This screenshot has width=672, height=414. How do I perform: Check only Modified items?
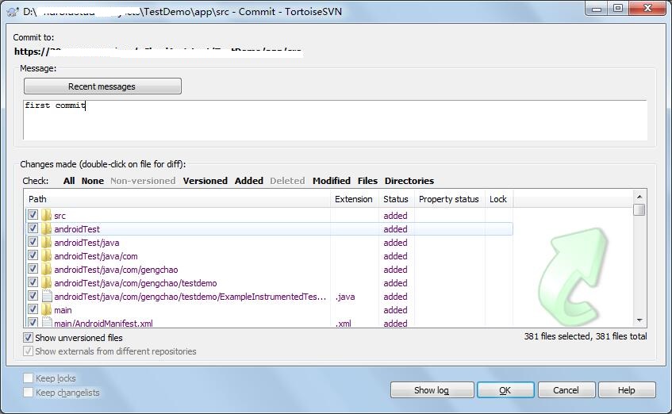pyautogui.click(x=332, y=181)
